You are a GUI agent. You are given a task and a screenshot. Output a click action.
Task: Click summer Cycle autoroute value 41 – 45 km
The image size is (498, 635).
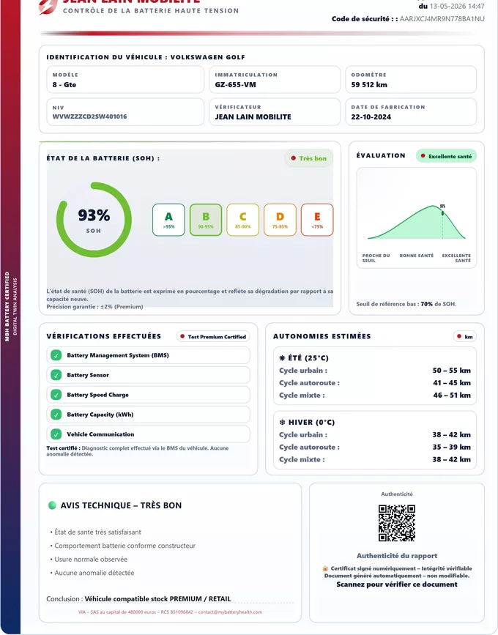451,383
